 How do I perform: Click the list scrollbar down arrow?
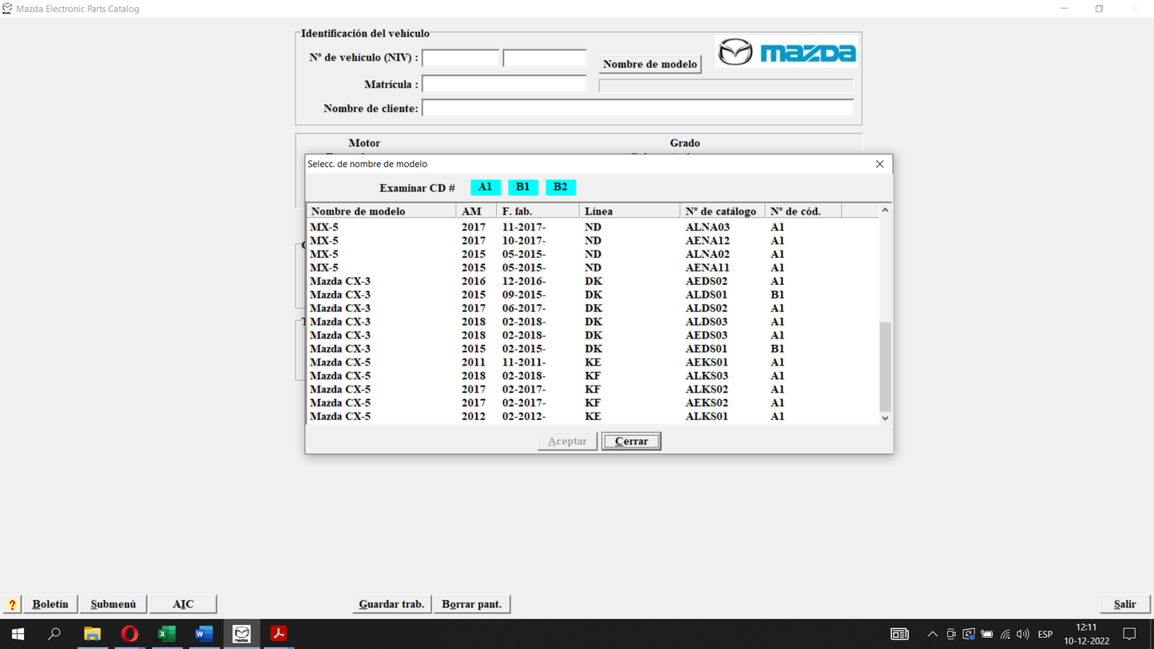(885, 417)
